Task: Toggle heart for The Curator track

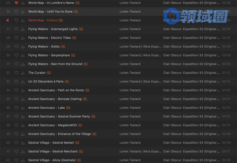Action: pos(16,73)
